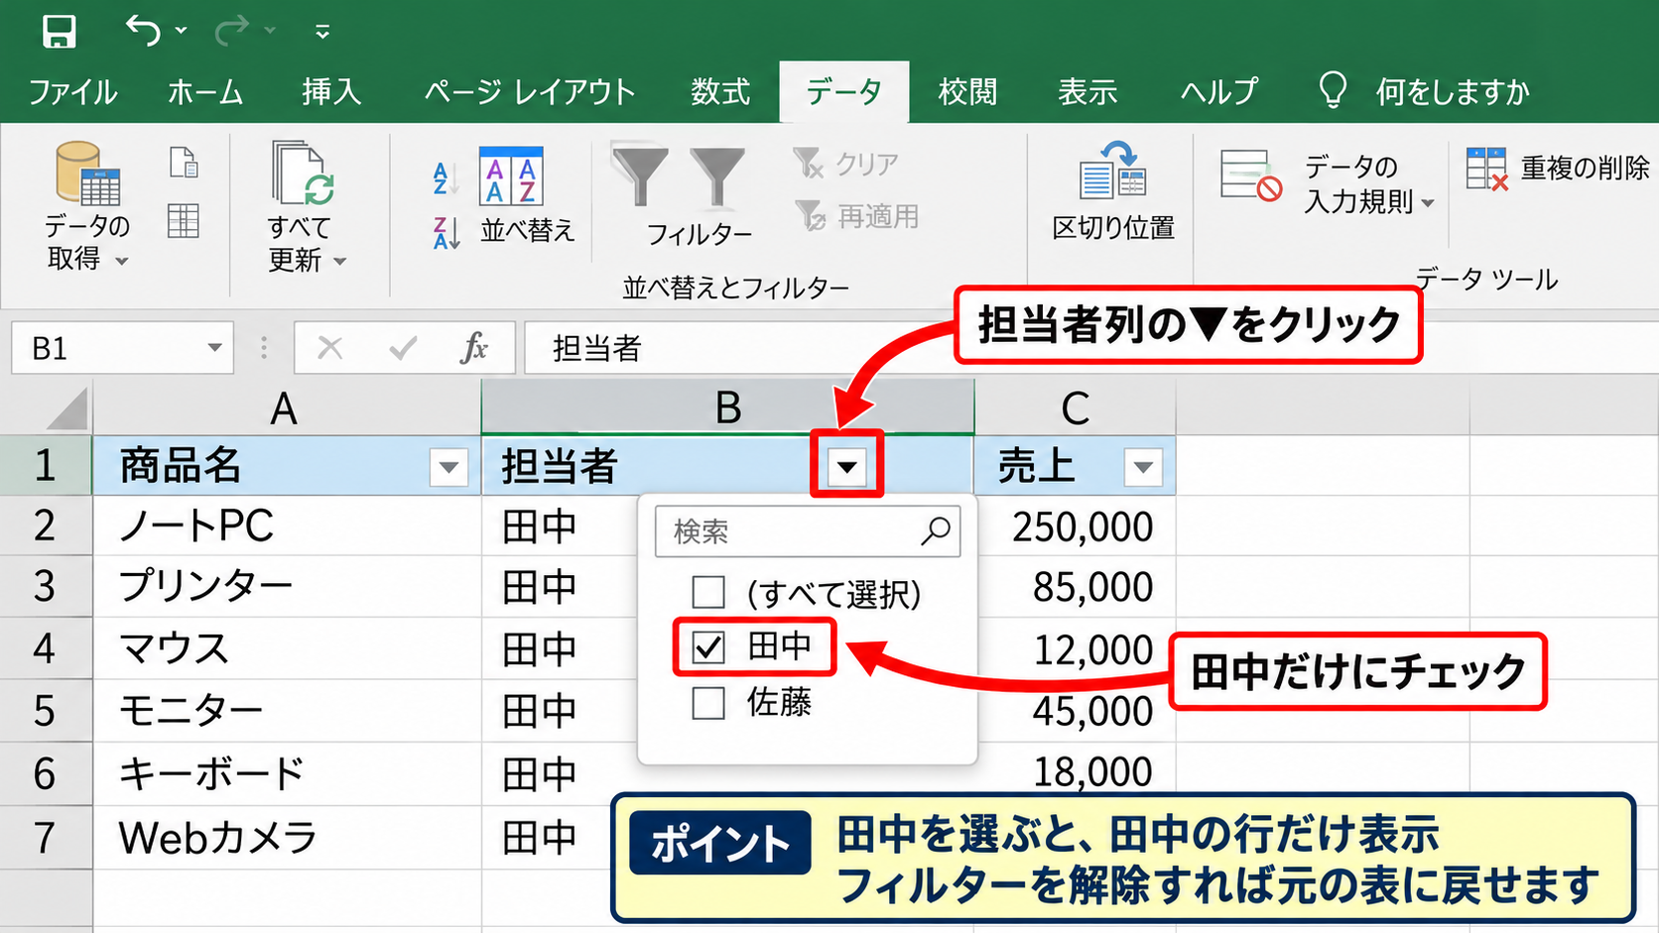Expand the データの入力規則 dropdown arrow
This screenshot has height=933, width=1659.
[x=1428, y=203]
